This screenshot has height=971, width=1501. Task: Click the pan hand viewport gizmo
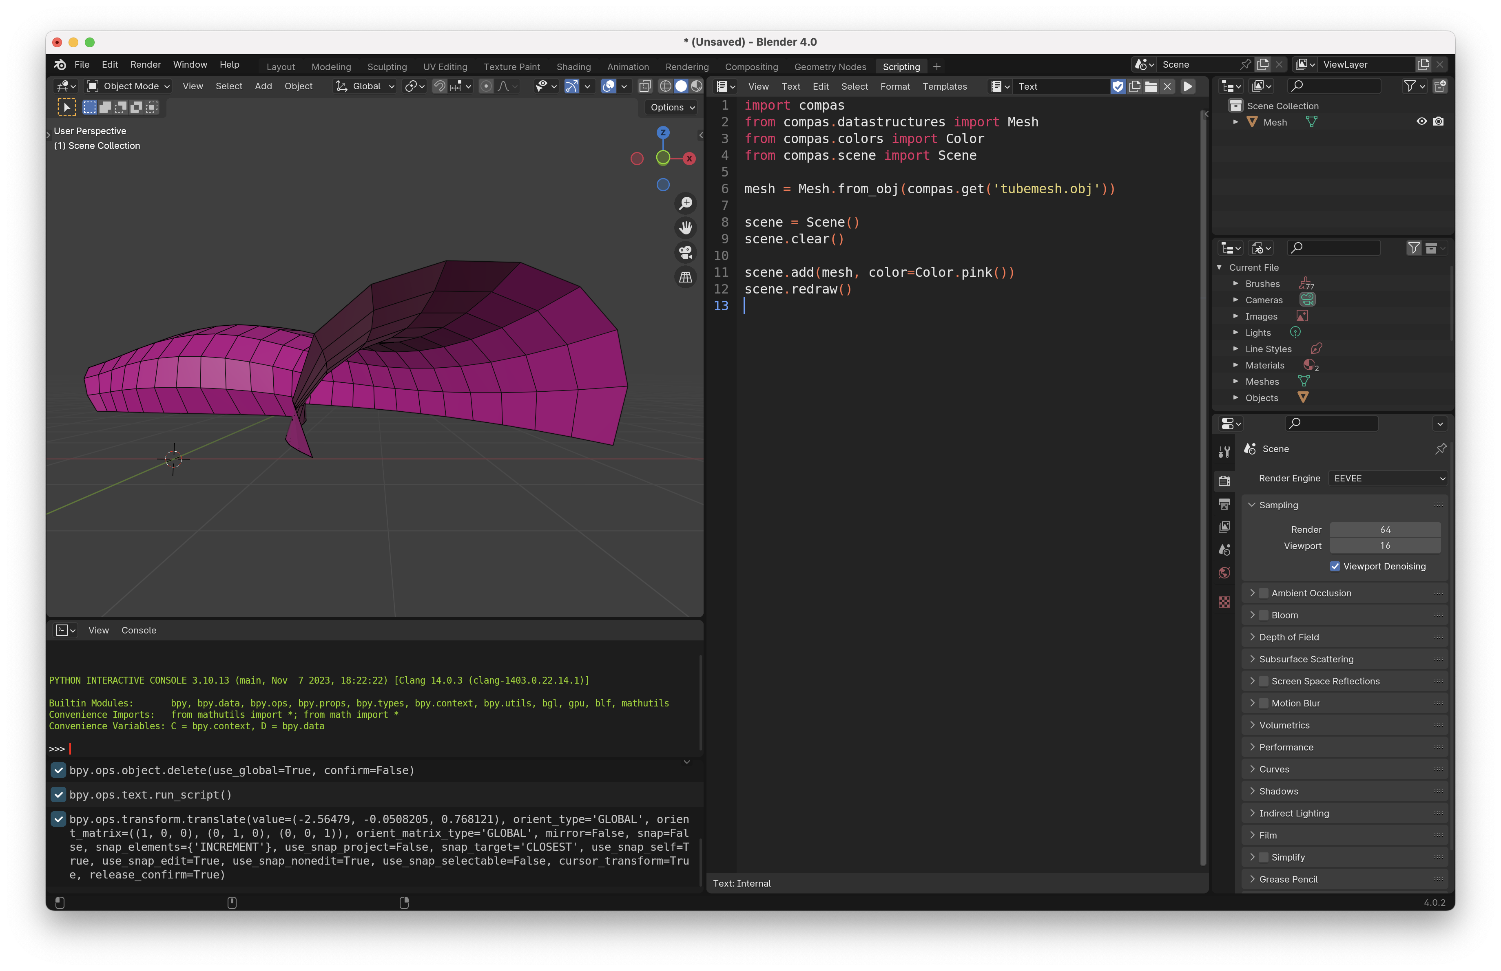pos(686,227)
